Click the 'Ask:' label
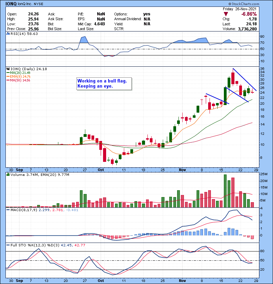 [x=52, y=14]
